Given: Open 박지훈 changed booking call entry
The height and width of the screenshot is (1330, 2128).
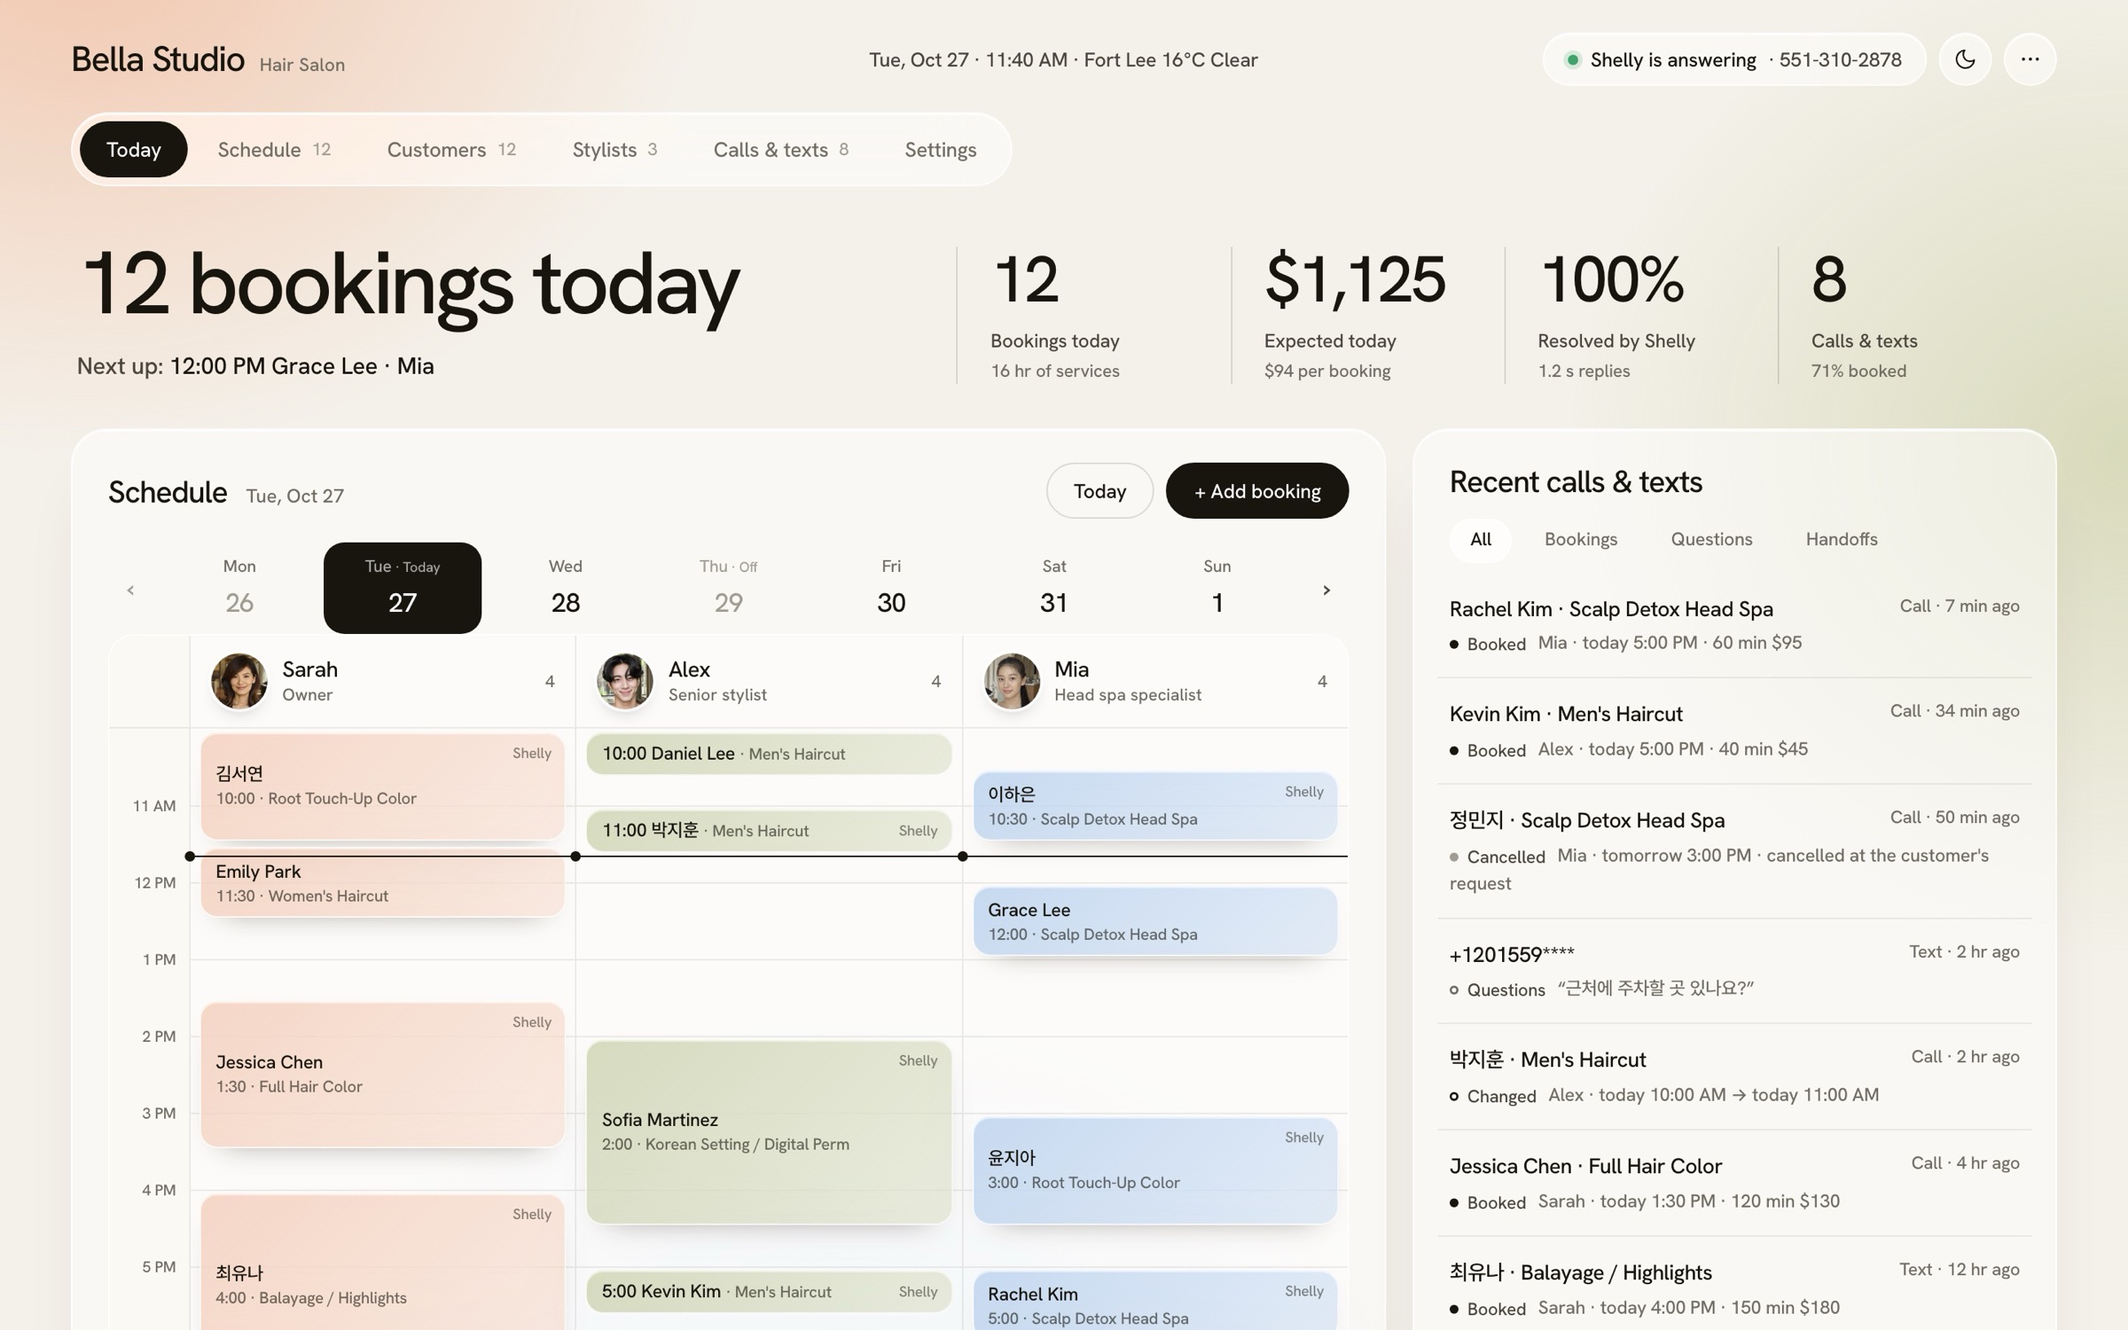Looking at the screenshot, I should (x=1734, y=1076).
